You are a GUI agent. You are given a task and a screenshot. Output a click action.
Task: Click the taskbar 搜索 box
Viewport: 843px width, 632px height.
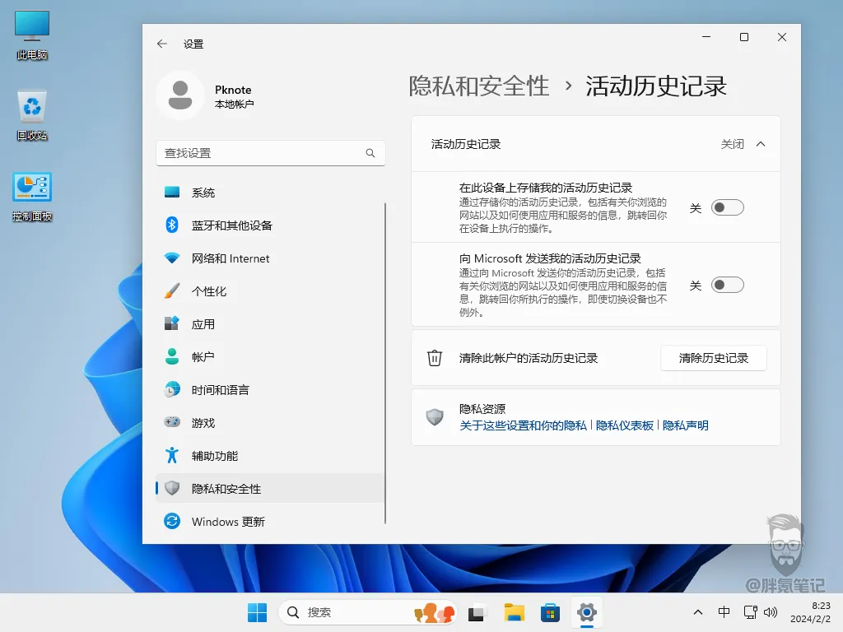(368, 612)
